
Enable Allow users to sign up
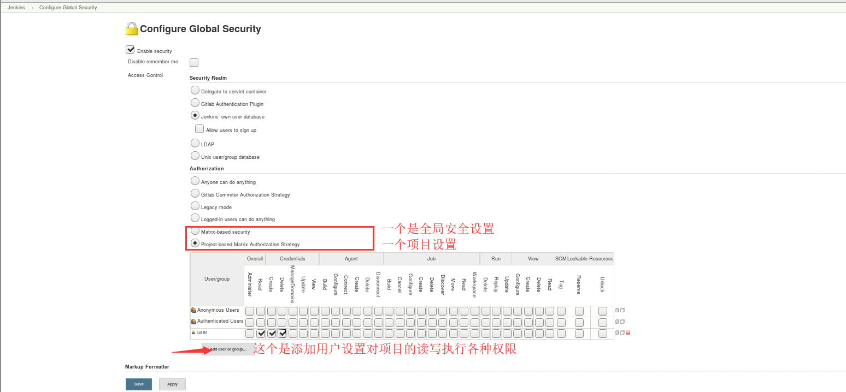[199, 129]
